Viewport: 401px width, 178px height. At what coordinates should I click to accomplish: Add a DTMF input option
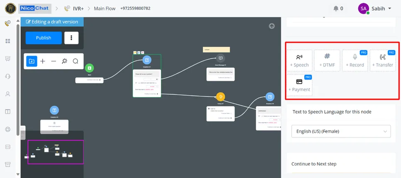click(327, 60)
